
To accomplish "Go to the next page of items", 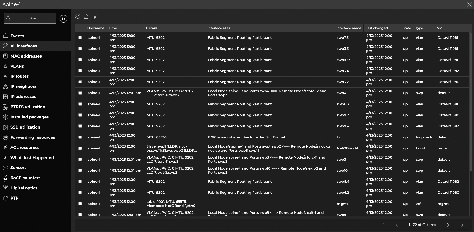I will pos(448,225).
